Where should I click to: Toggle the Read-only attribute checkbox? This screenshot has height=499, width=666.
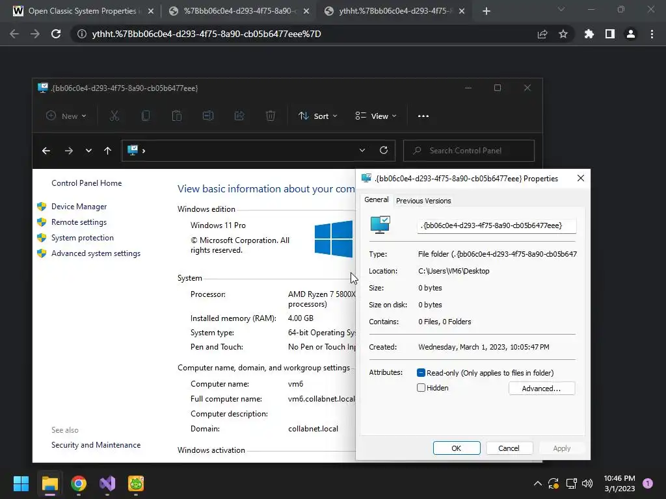[x=421, y=372]
